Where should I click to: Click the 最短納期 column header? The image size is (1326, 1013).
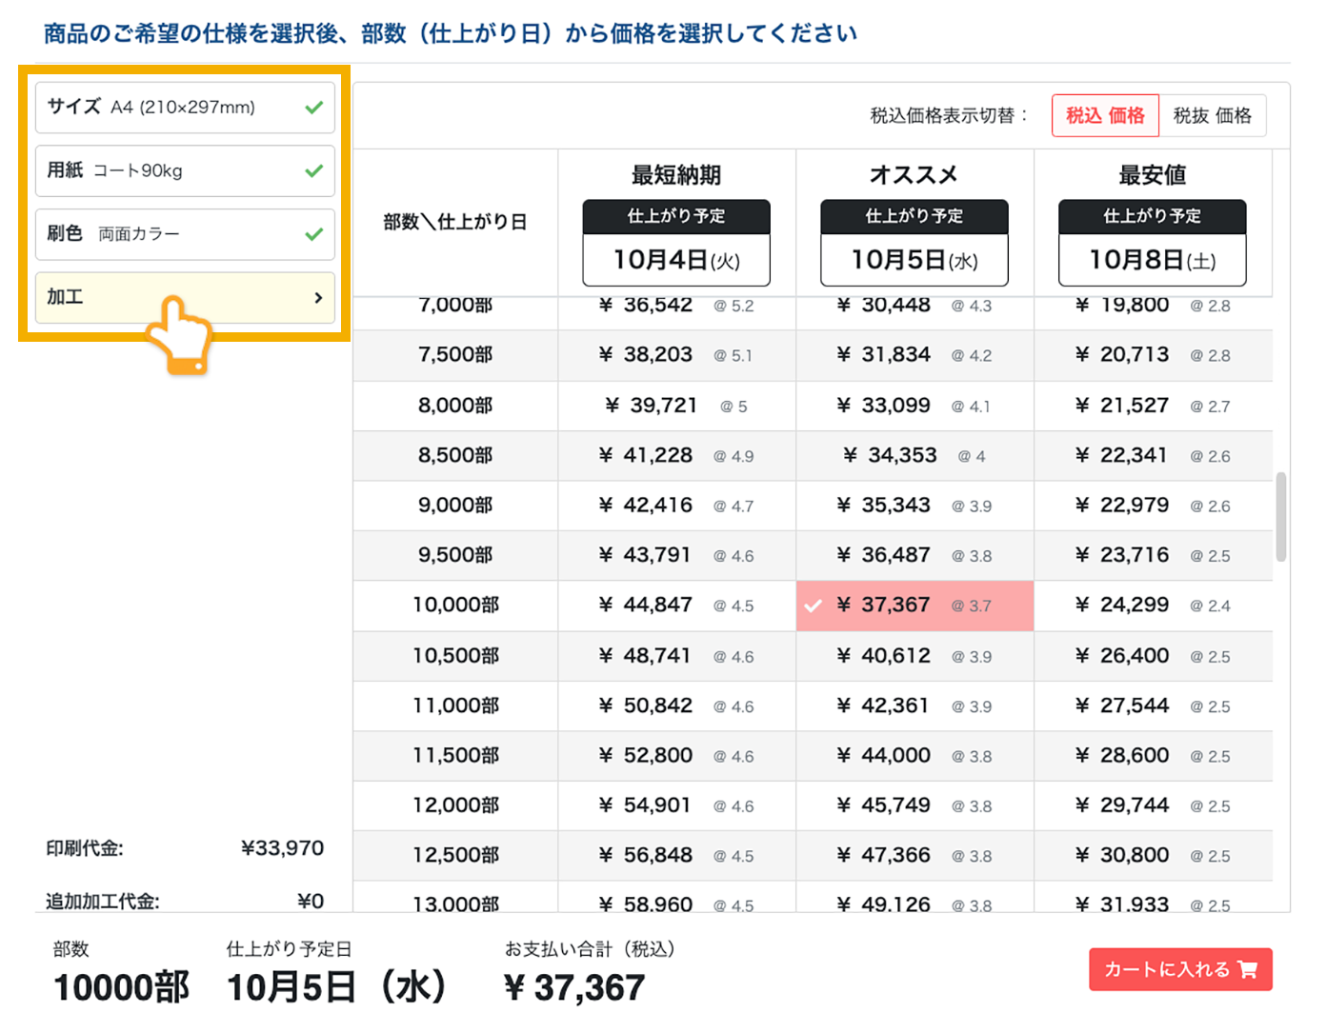676,175
